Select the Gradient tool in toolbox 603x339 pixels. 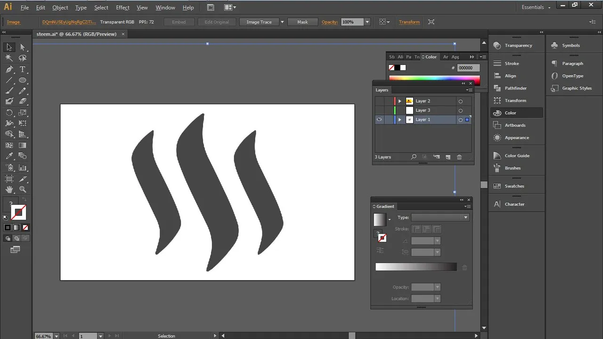click(x=23, y=145)
